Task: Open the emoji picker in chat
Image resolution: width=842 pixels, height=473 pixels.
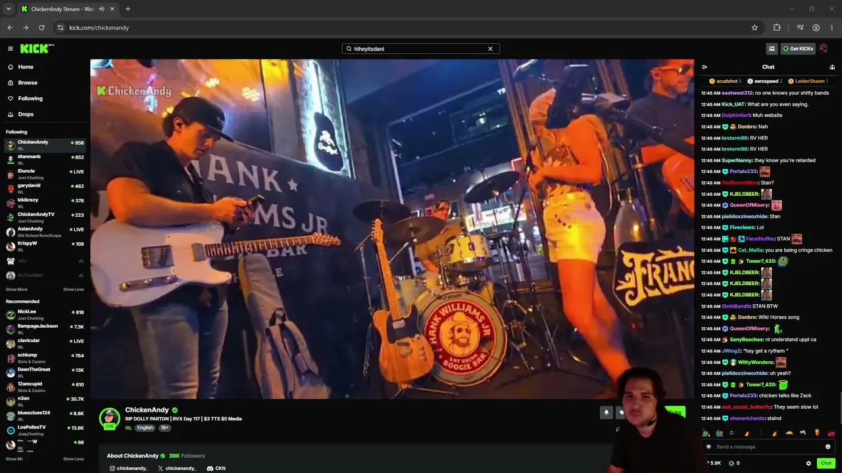Action: [828, 447]
